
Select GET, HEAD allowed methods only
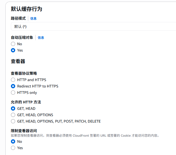click(x=13, y=108)
